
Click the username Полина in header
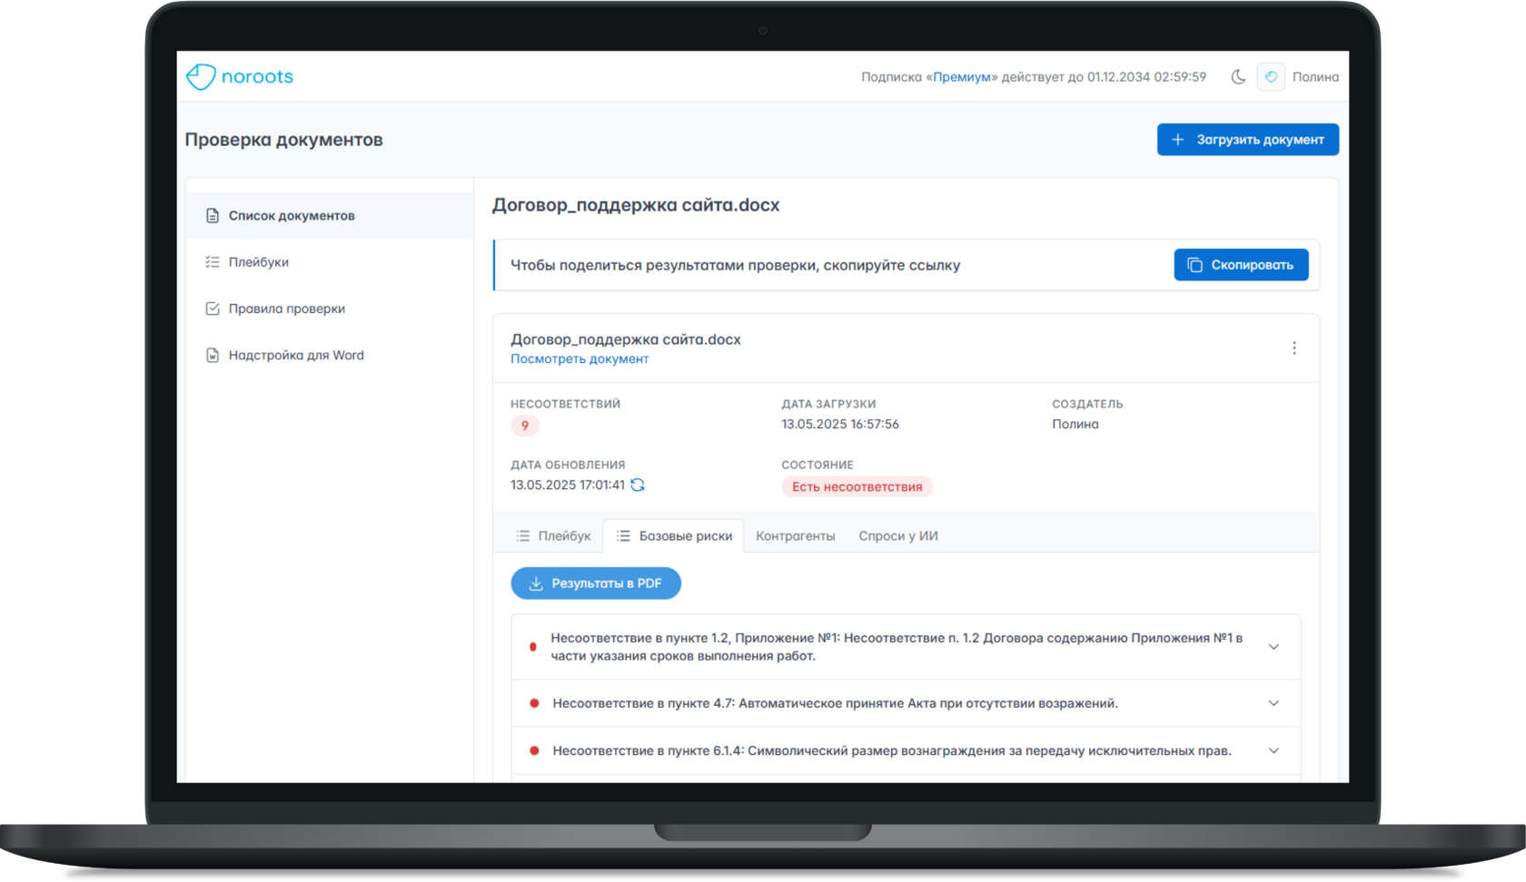(1315, 77)
